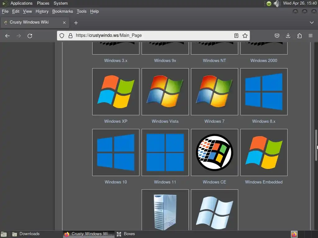This screenshot has width=318, height=238.
Task: Open the Places menu in top panel
Action: 43,3
